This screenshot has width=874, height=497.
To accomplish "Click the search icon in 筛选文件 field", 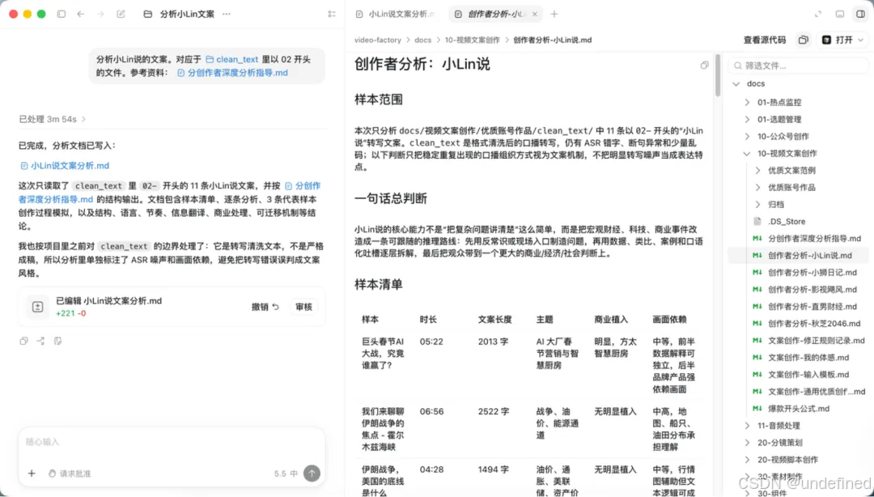I will pyautogui.click(x=738, y=66).
